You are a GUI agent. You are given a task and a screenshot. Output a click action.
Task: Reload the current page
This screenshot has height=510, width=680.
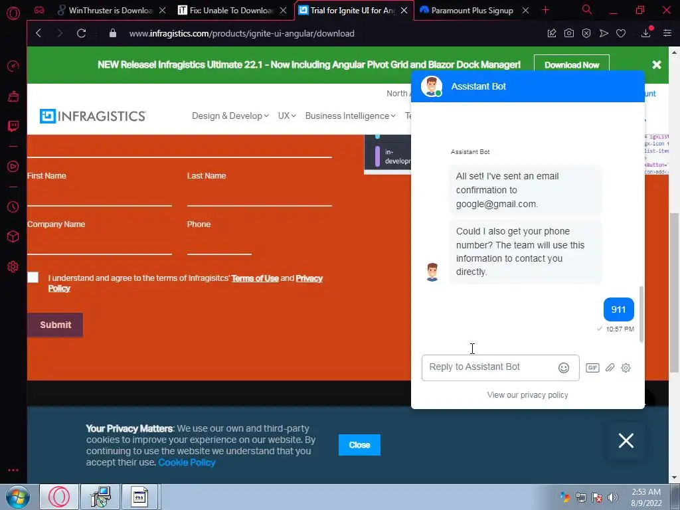[81, 33]
